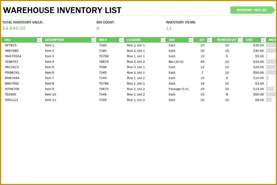Screen dimensions: 277x185
Task: Open the BIN # column filter icon
Action: click(121, 40)
